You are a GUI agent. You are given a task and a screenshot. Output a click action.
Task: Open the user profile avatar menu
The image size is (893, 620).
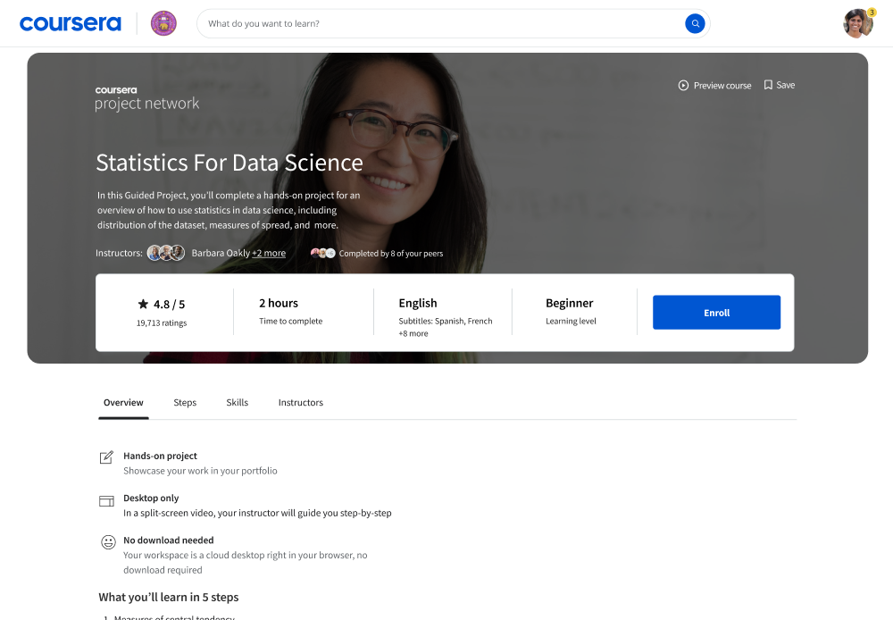[x=857, y=23]
